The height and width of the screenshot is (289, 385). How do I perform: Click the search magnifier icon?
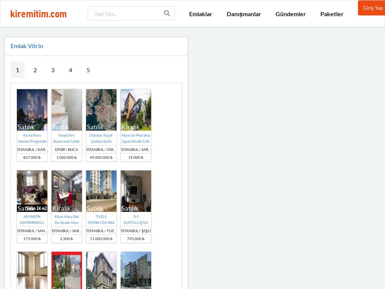[x=167, y=14]
